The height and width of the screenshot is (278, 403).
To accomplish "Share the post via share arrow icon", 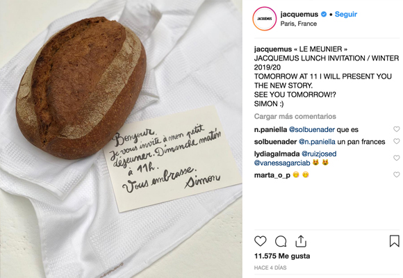I will [301, 241].
